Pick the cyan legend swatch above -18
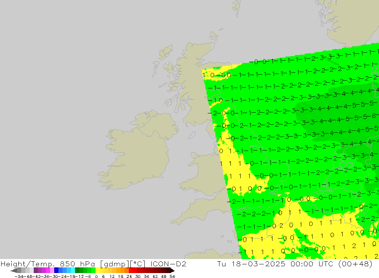Screen dimensions: 379x278 click(73, 270)
